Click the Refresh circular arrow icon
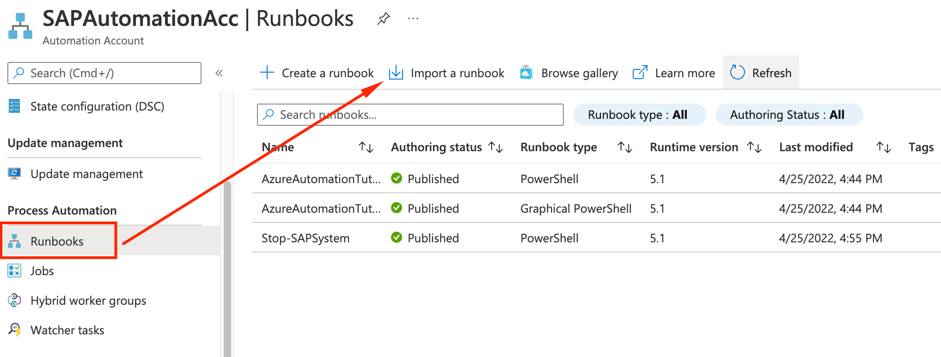941x357 pixels. (x=738, y=73)
